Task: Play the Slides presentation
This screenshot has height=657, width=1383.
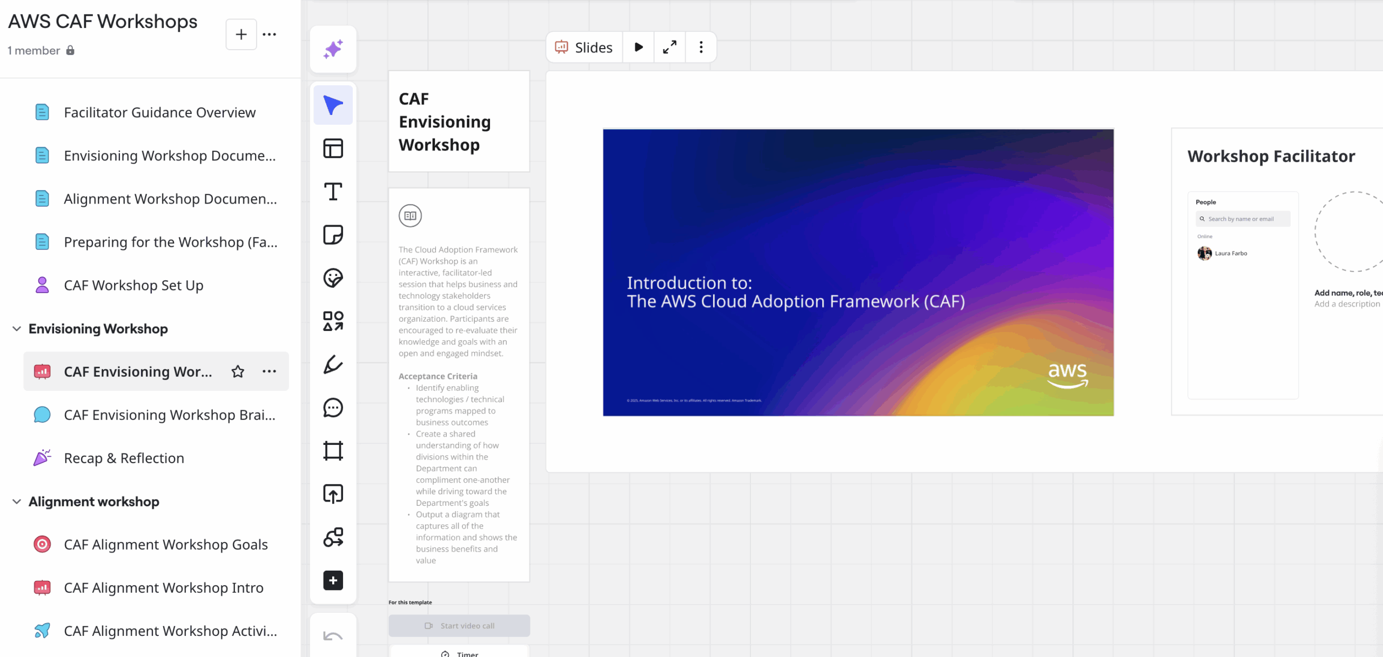Action: 639,48
